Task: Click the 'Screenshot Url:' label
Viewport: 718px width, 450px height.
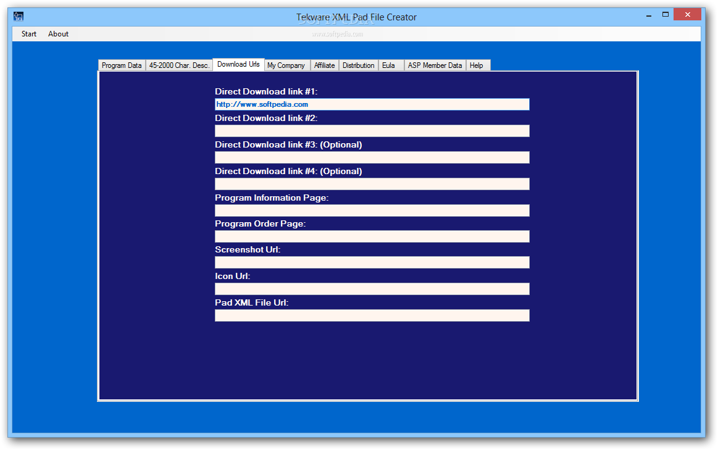Action: pos(248,249)
